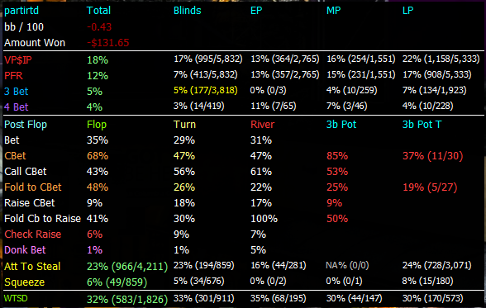The height and width of the screenshot is (308, 486).
Task: Select the 3b Pot T column header
Action: (x=422, y=125)
